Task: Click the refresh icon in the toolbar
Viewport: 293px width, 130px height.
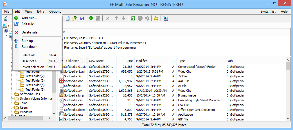Action: pos(6,18)
